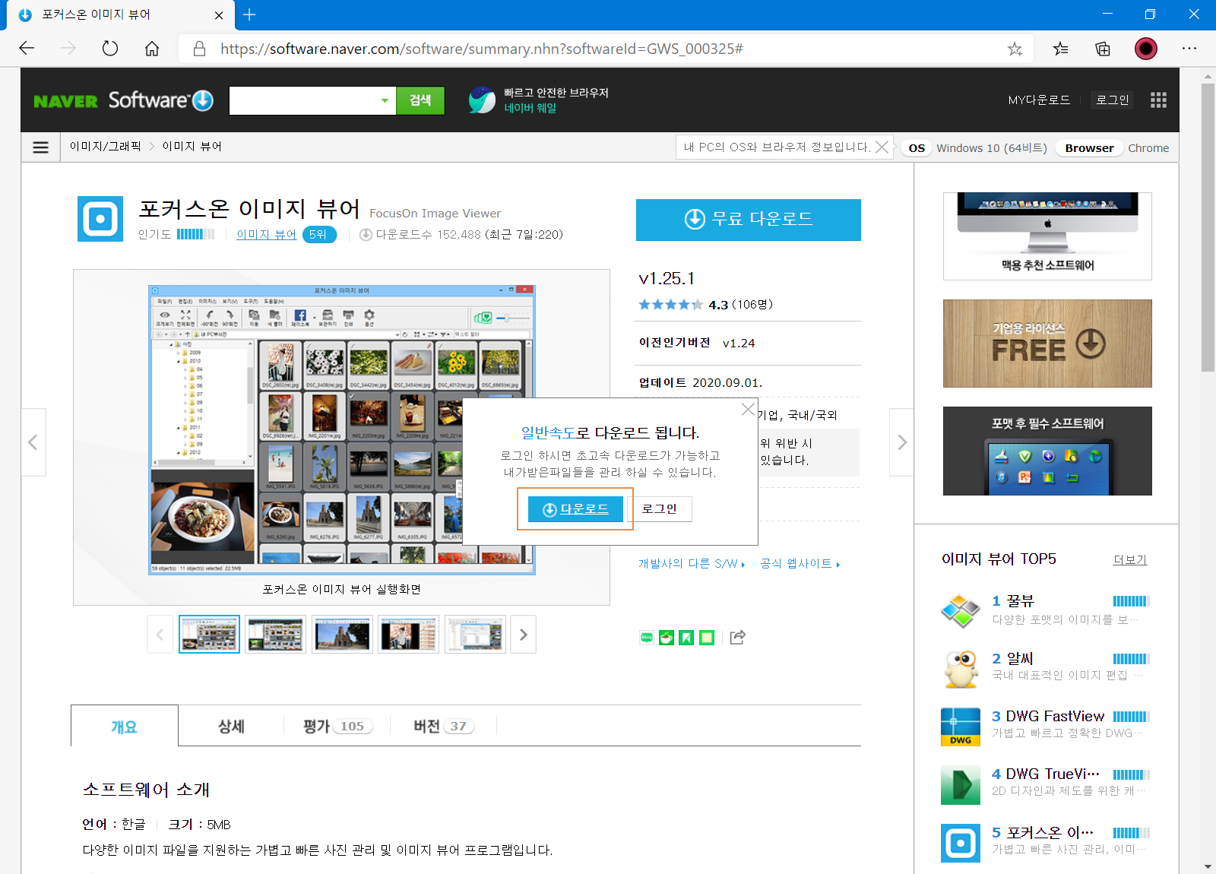This screenshot has height=874, width=1216.
Task: Open MY다운로드 in header
Action: click(1039, 100)
